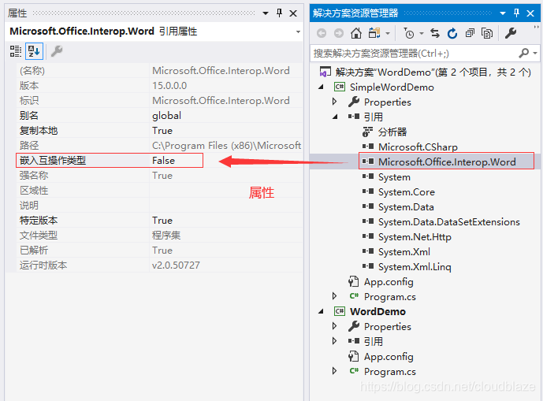Collapse the WordDemo project node
This screenshot has width=543, height=401.
pyautogui.click(x=321, y=312)
